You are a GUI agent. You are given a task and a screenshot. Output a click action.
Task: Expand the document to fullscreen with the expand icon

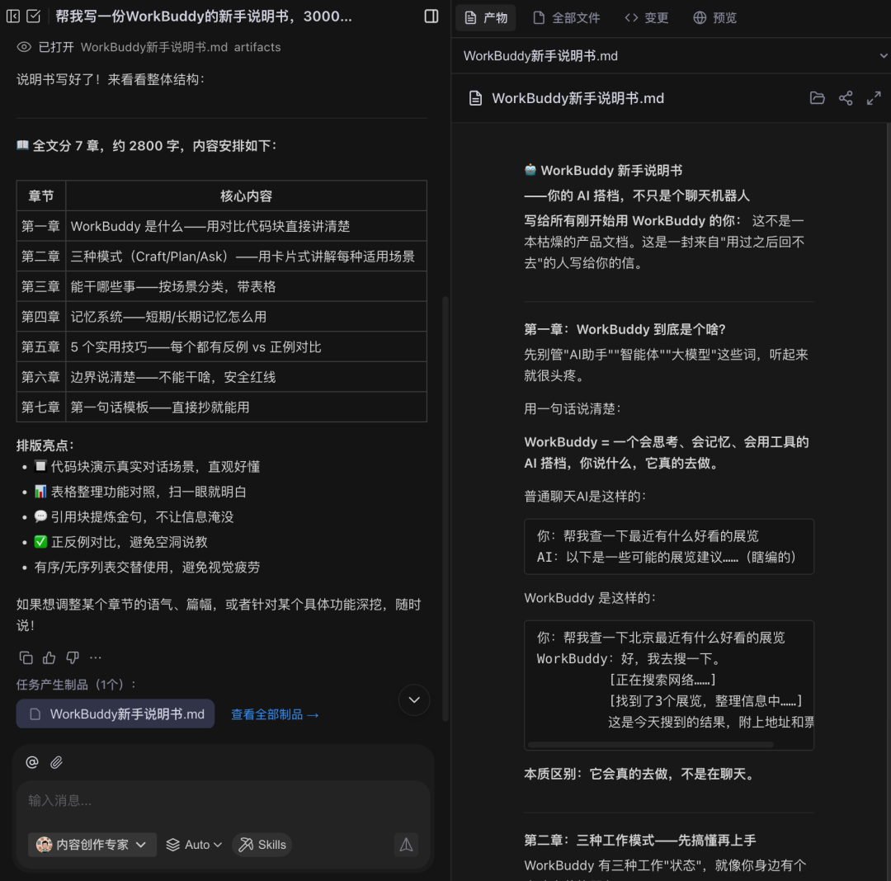(x=873, y=97)
